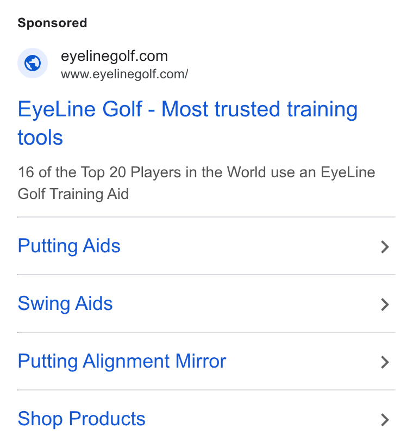413x447 pixels.
Task: Click the arrow next to Shop Products
Action: coord(385,420)
